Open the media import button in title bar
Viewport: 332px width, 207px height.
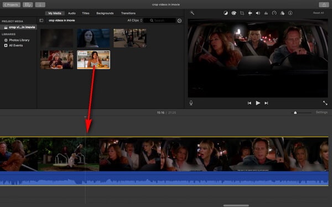coord(28,4)
